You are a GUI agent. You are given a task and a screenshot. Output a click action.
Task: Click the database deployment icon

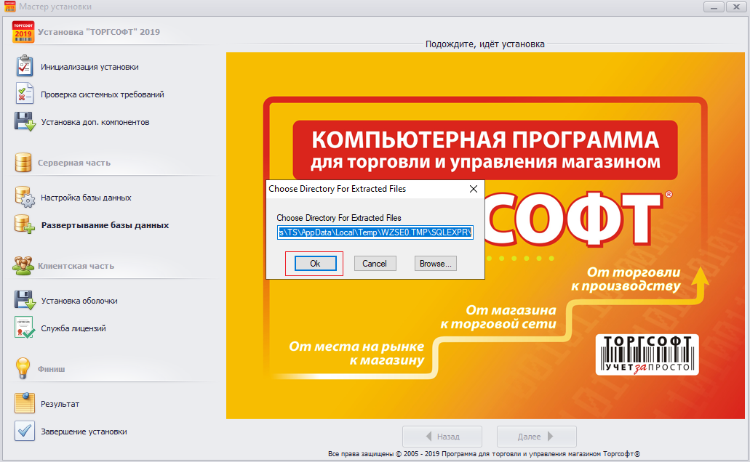coord(25,224)
